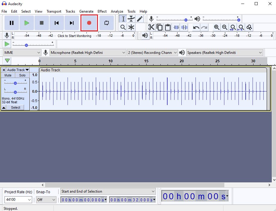276x211 pixels.
Task: Solo the Audio Track
Action: tap(22, 75)
